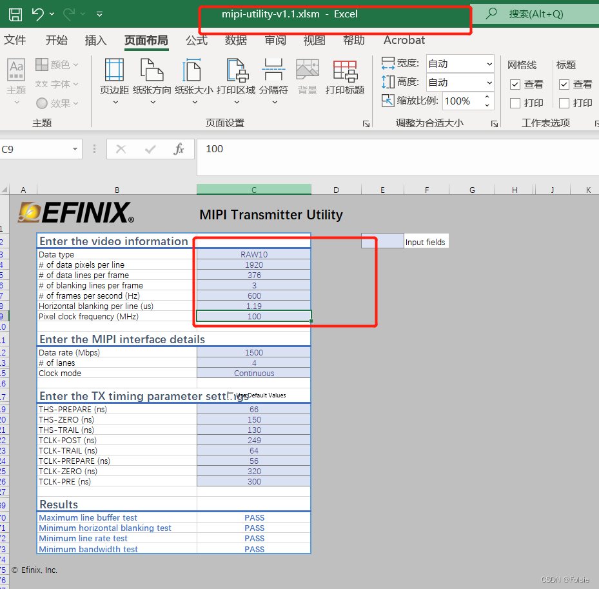Switch to the 审阅 ribbon tab
The height and width of the screenshot is (589, 599).
point(275,40)
